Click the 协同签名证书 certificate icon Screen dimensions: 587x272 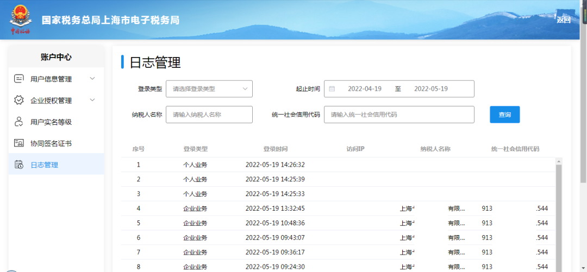click(x=18, y=143)
